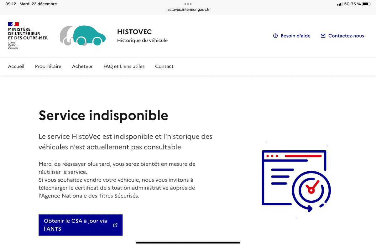Screen dimensions: 376x246
Task: Tap the battery icon in status bar
Action: coord(366,4)
